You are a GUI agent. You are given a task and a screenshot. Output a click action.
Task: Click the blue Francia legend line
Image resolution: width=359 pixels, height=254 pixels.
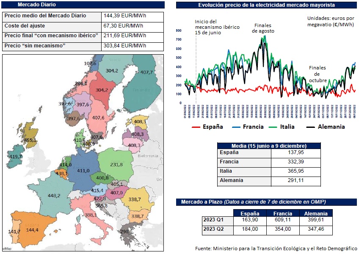pos(237,127)
